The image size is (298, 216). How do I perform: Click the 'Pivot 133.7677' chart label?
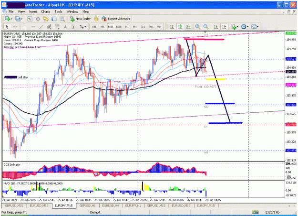206,86
